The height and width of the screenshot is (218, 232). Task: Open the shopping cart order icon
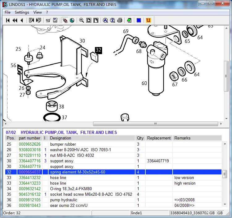coord(48,20)
